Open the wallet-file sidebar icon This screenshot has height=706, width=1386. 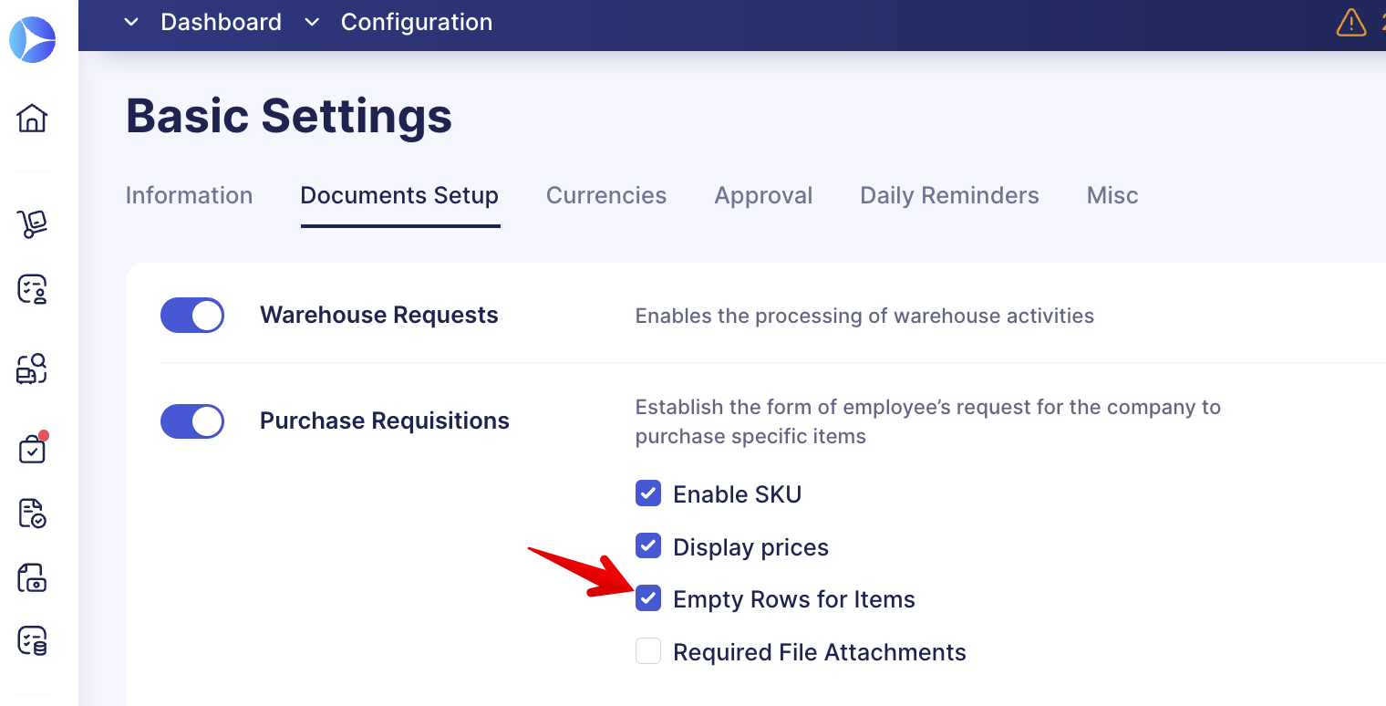32,578
